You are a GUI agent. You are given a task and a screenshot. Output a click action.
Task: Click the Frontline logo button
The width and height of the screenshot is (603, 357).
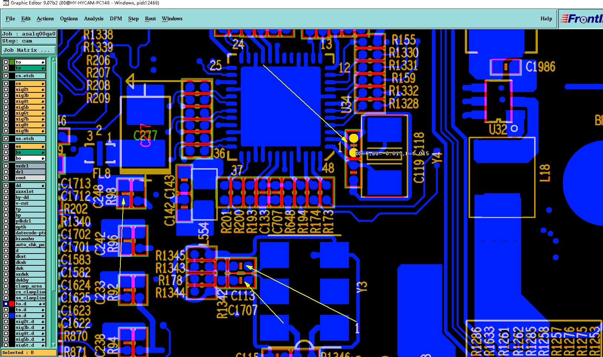(581, 18)
